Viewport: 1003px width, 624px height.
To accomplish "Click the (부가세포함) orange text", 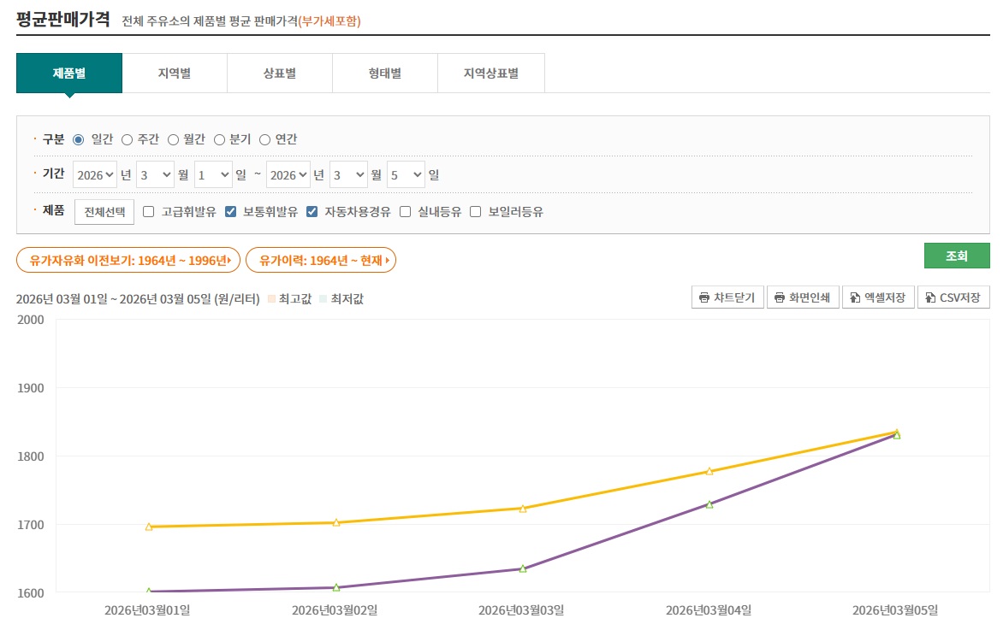I will point(329,21).
